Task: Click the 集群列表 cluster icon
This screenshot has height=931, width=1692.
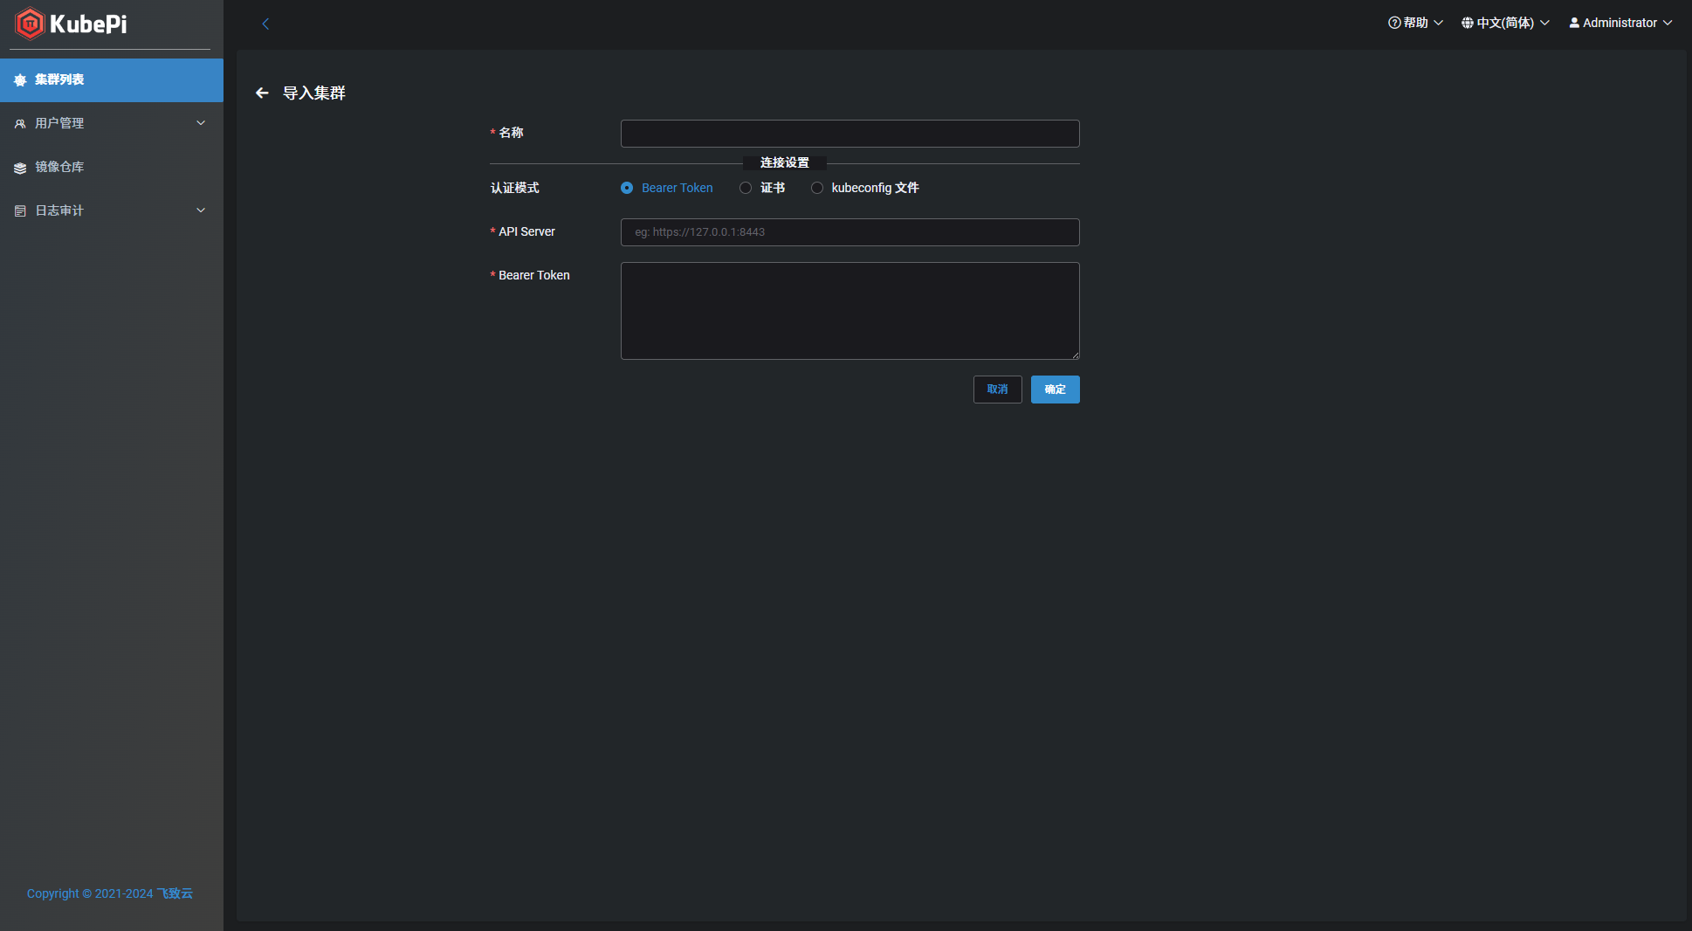Action: pos(20,80)
